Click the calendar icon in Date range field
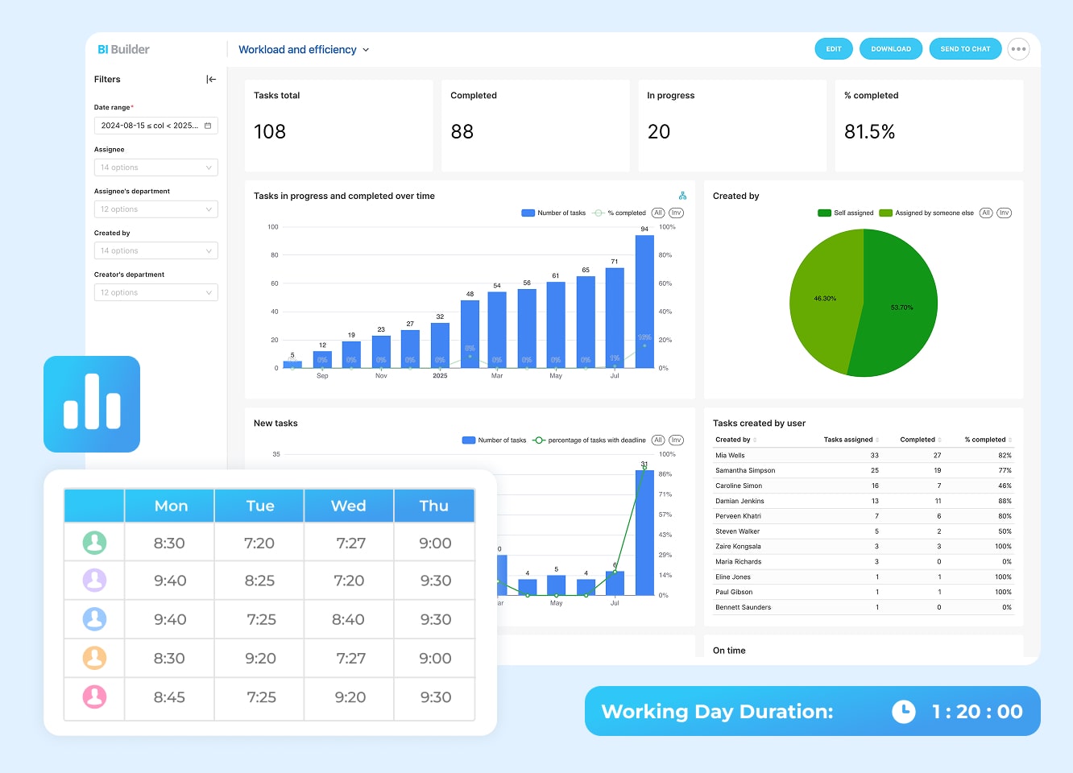Viewport: 1073px width, 773px height. point(208,126)
